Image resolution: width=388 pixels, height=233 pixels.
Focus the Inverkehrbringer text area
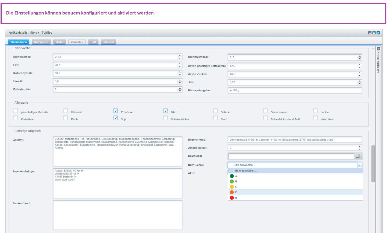coord(117,183)
